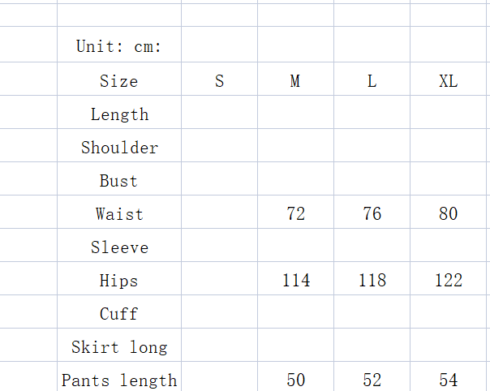Click the Length row label

[x=119, y=114]
